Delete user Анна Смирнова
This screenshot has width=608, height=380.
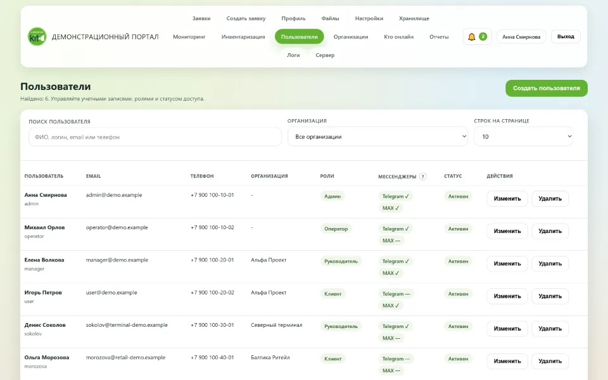pyautogui.click(x=550, y=198)
